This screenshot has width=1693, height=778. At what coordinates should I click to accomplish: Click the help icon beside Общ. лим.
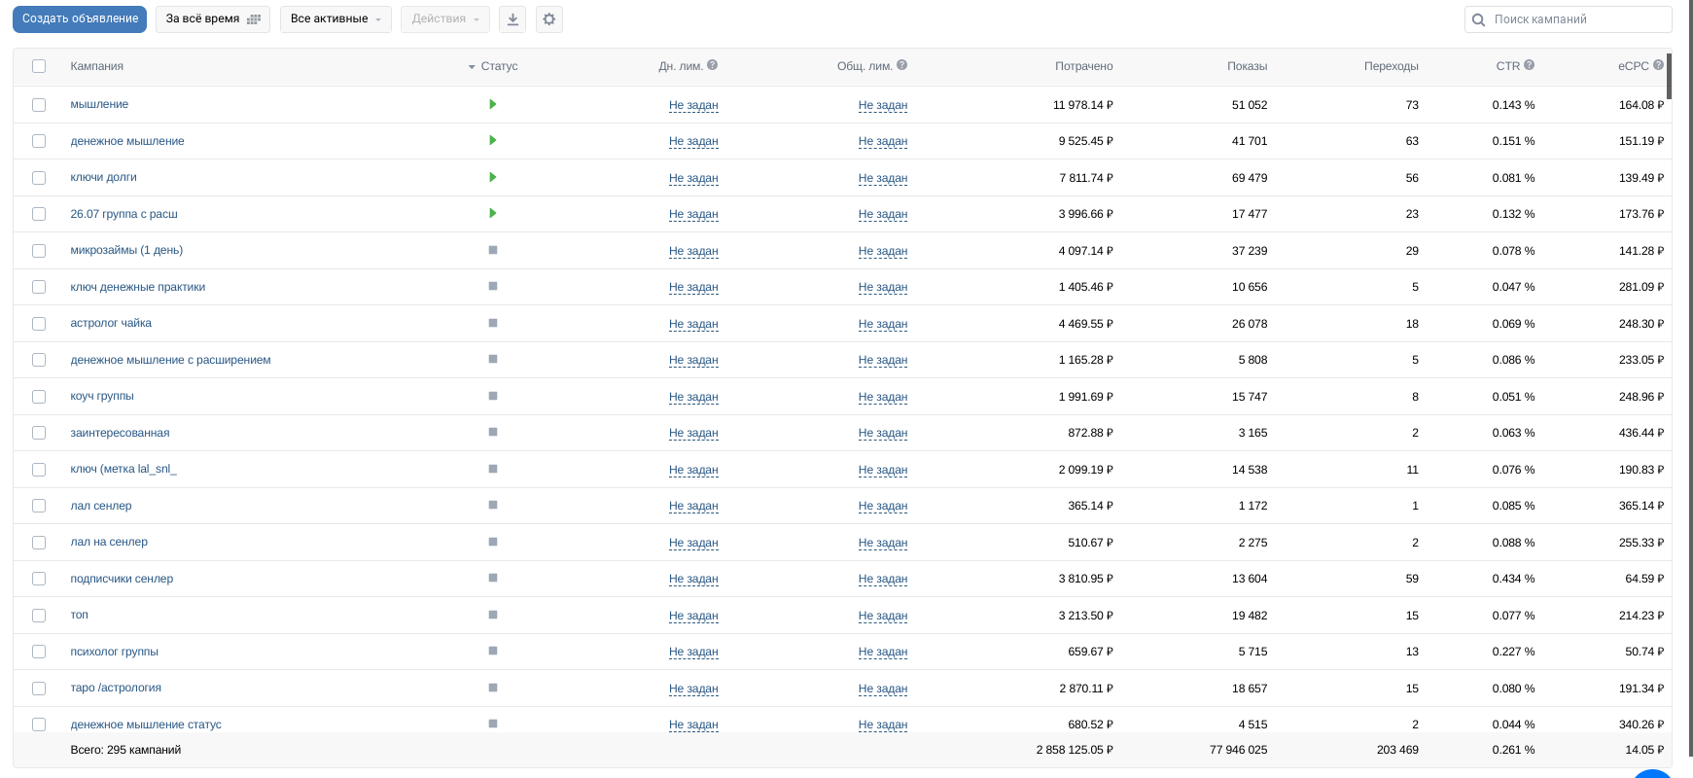point(902,65)
